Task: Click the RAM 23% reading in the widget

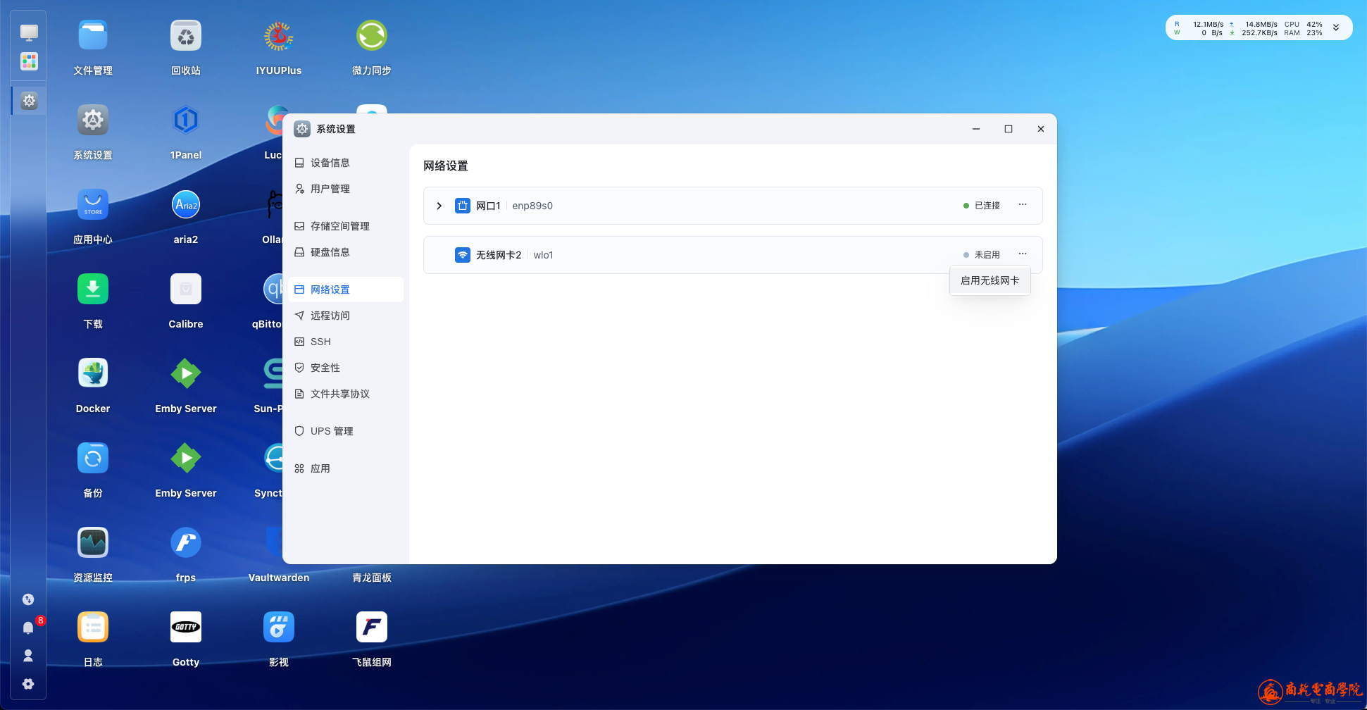Action: (x=1304, y=32)
